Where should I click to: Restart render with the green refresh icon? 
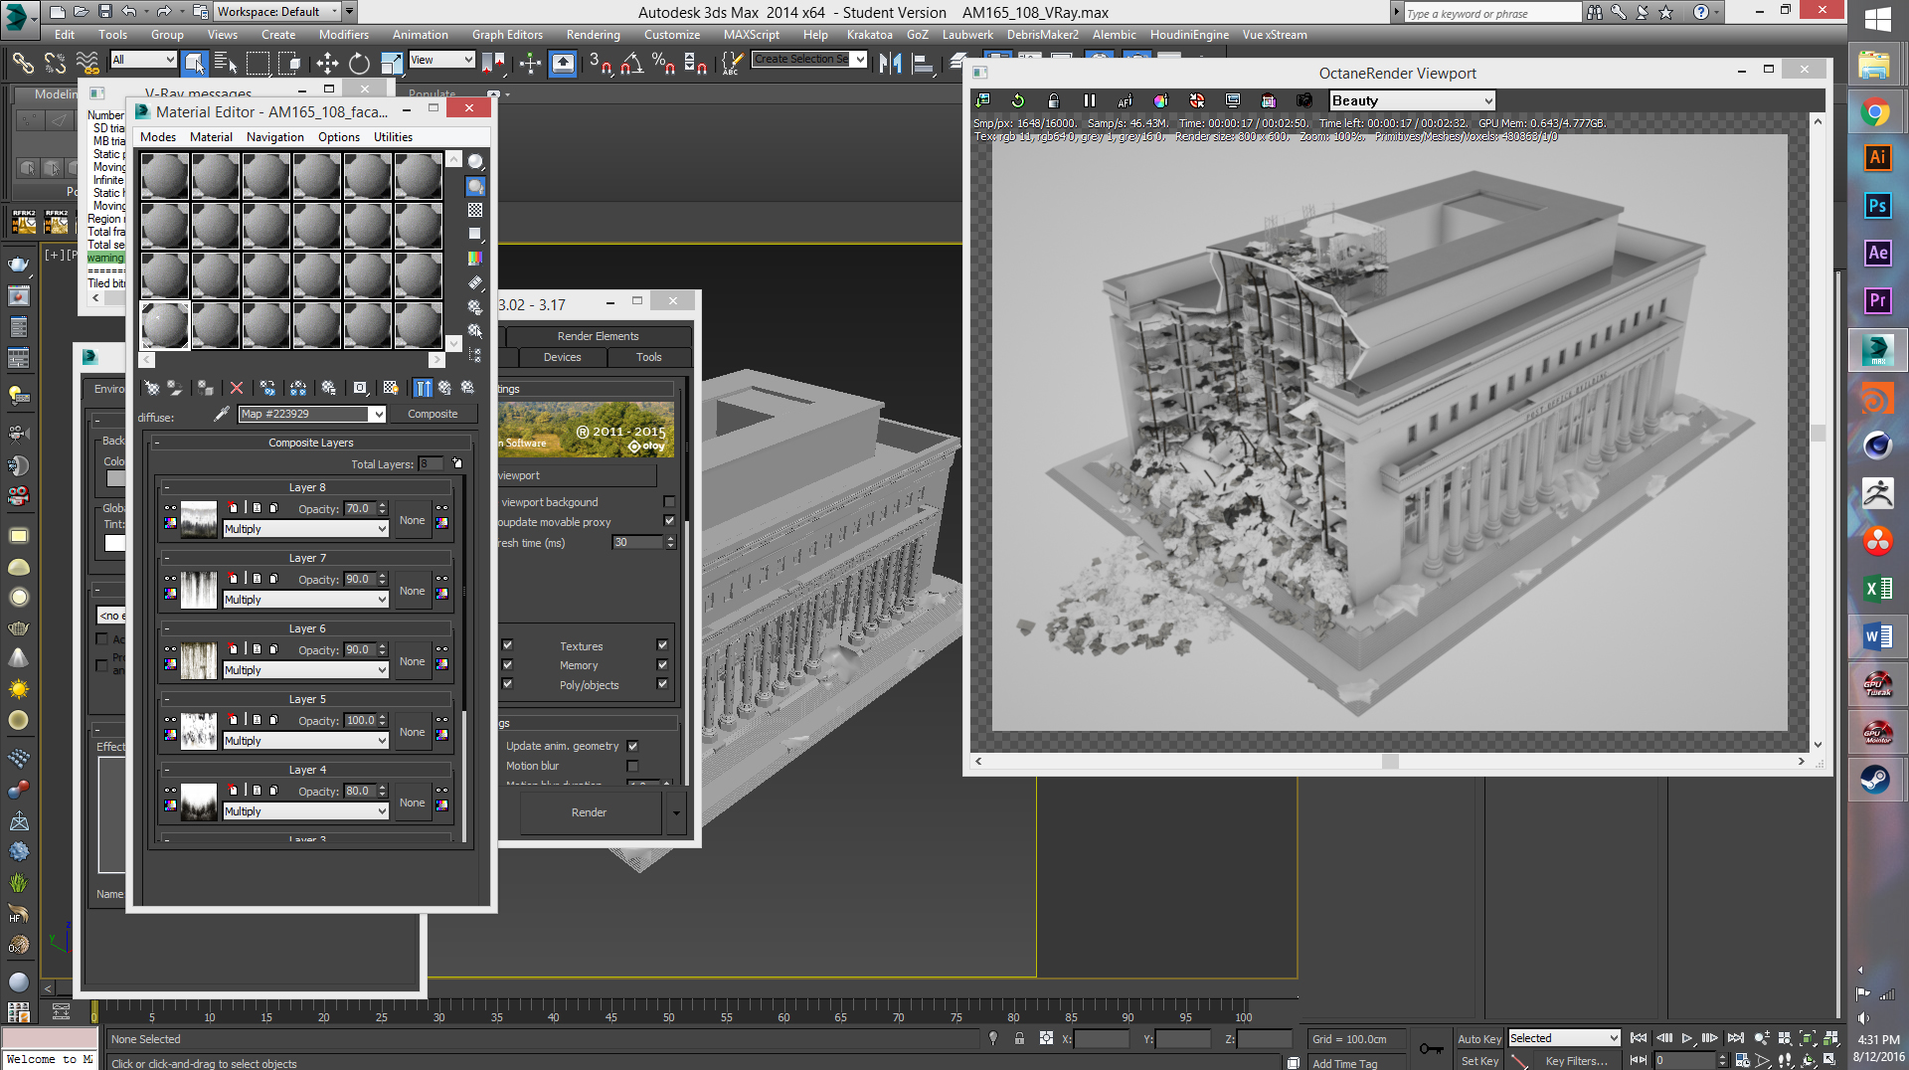(1017, 100)
